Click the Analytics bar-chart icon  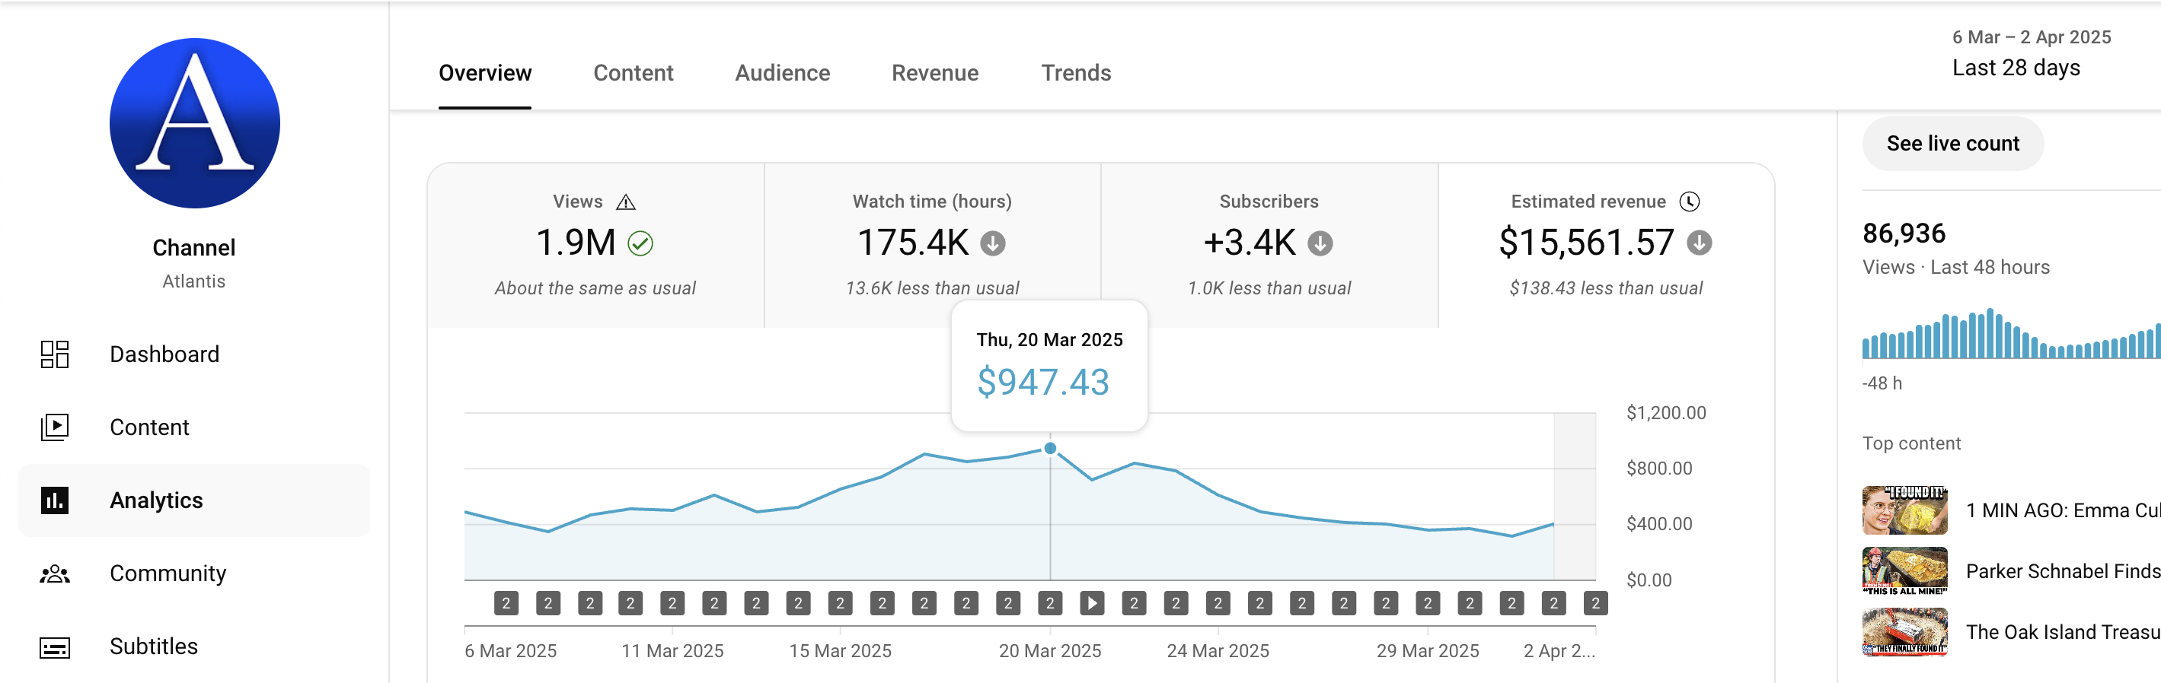click(x=55, y=500)
